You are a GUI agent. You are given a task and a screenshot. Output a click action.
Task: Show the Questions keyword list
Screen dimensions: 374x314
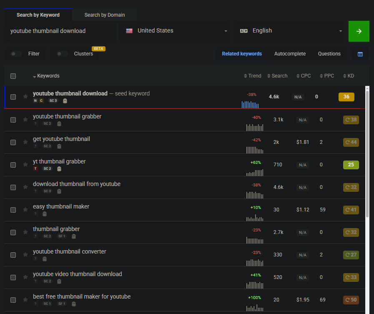[329, 54]
